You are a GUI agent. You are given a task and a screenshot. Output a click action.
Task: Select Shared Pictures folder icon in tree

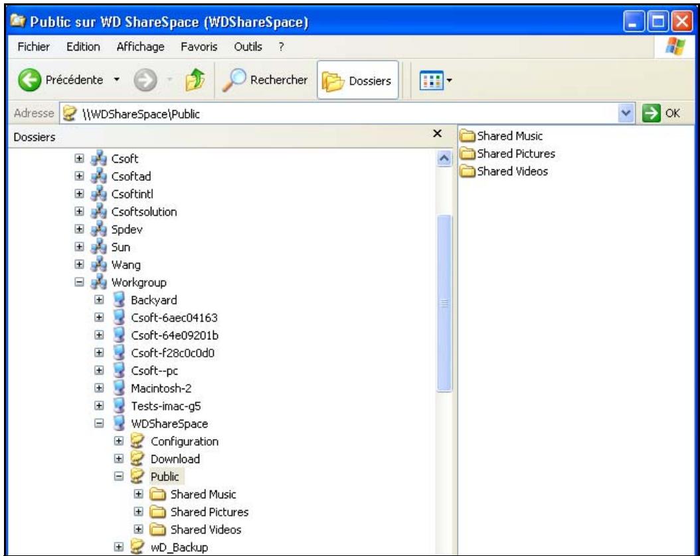point(157,511)
